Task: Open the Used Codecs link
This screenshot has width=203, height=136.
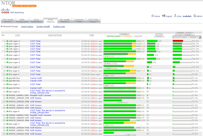Action: (x=27, y=27)
